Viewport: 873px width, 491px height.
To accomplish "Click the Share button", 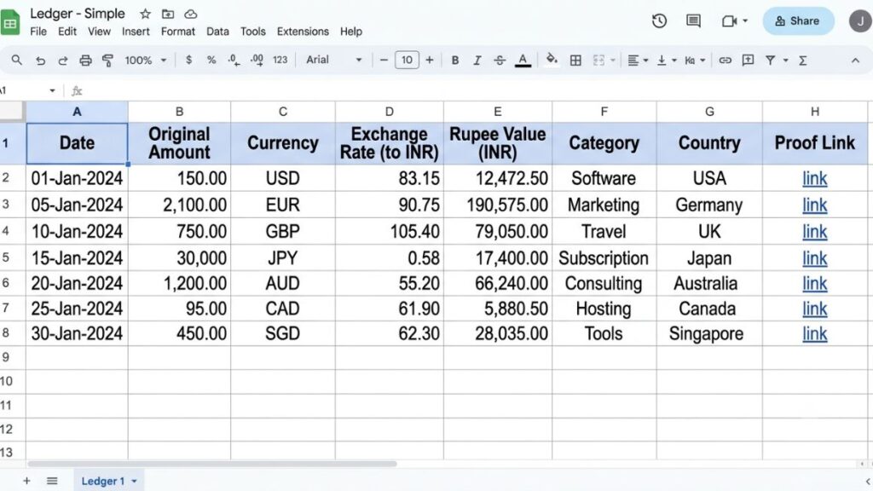I will (798, 21).
